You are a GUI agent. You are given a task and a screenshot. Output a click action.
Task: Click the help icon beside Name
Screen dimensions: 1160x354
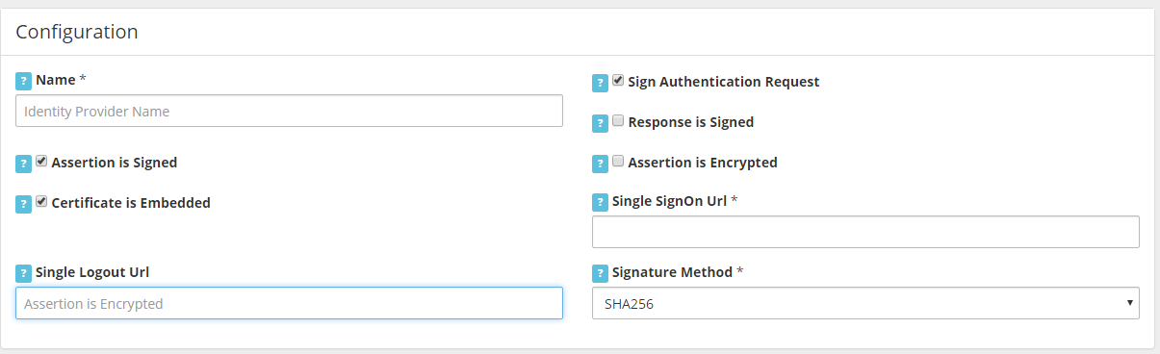click(24, 80)
